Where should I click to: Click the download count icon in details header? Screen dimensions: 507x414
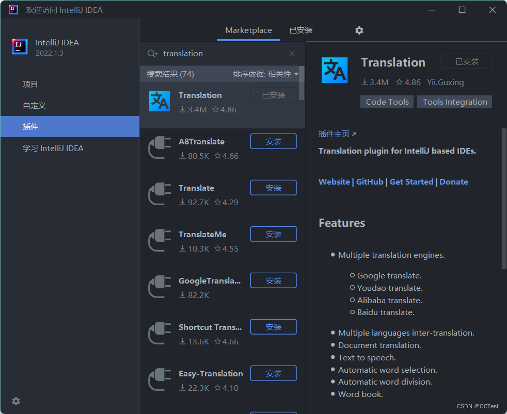pos(365,82)
